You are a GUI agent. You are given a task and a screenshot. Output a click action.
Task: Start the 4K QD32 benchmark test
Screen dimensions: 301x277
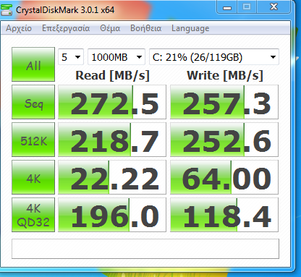(33, 215)
